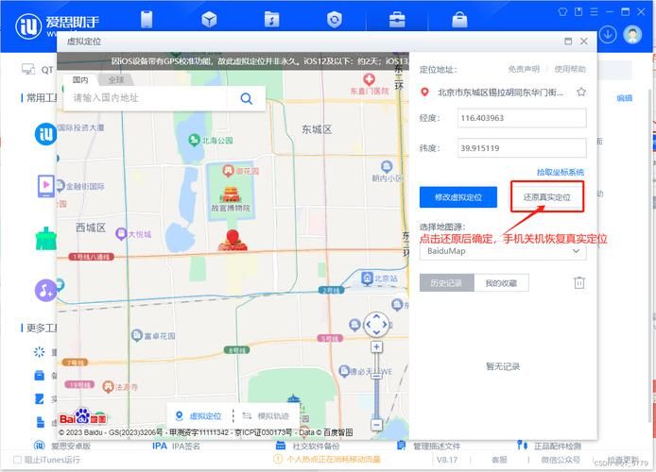The image size is (656, 472).
Task: Open the 免责声明 link
Action: pos(524,69)
